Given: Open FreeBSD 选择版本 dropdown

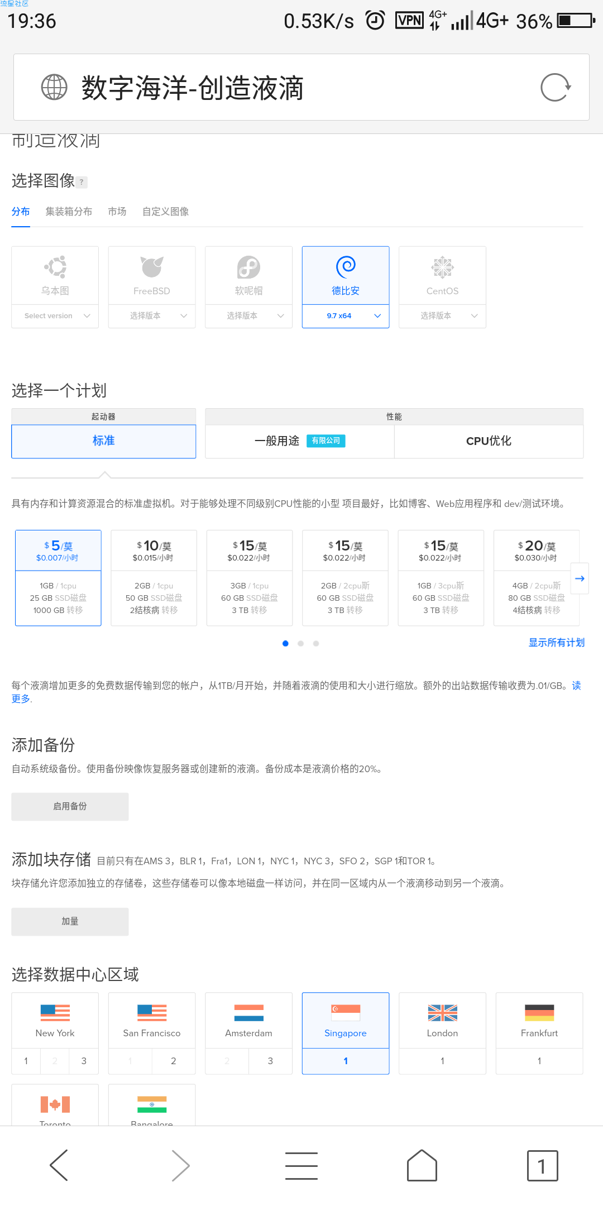Looking at the screenshot, I should pyautogui.click(x=152, y=316).
